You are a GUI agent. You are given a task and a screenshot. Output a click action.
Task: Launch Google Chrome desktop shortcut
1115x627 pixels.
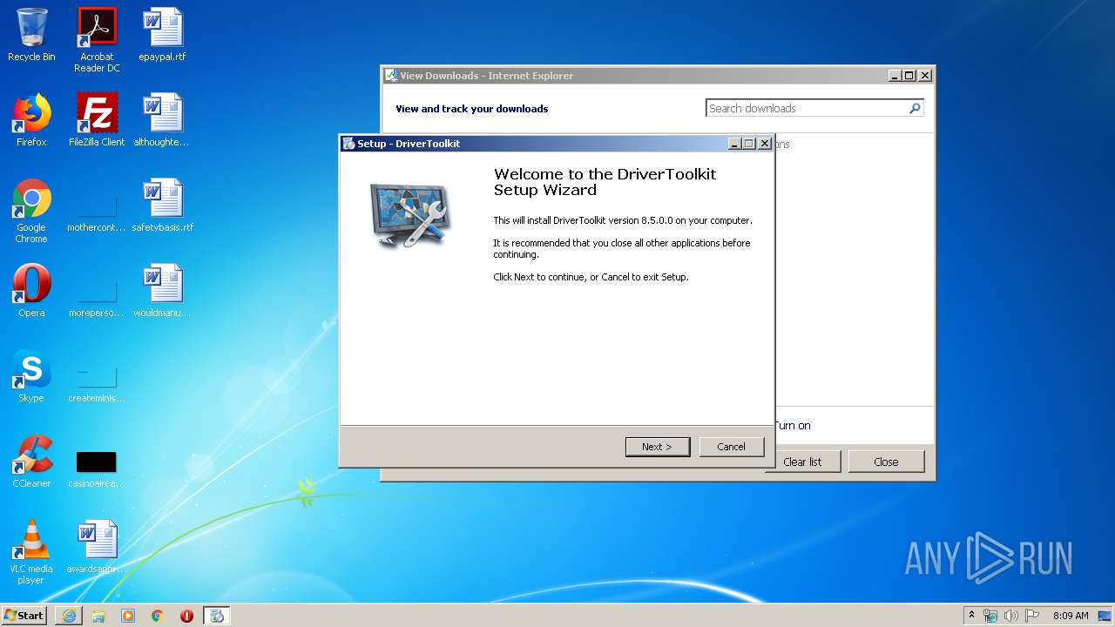tap(31, 211)
